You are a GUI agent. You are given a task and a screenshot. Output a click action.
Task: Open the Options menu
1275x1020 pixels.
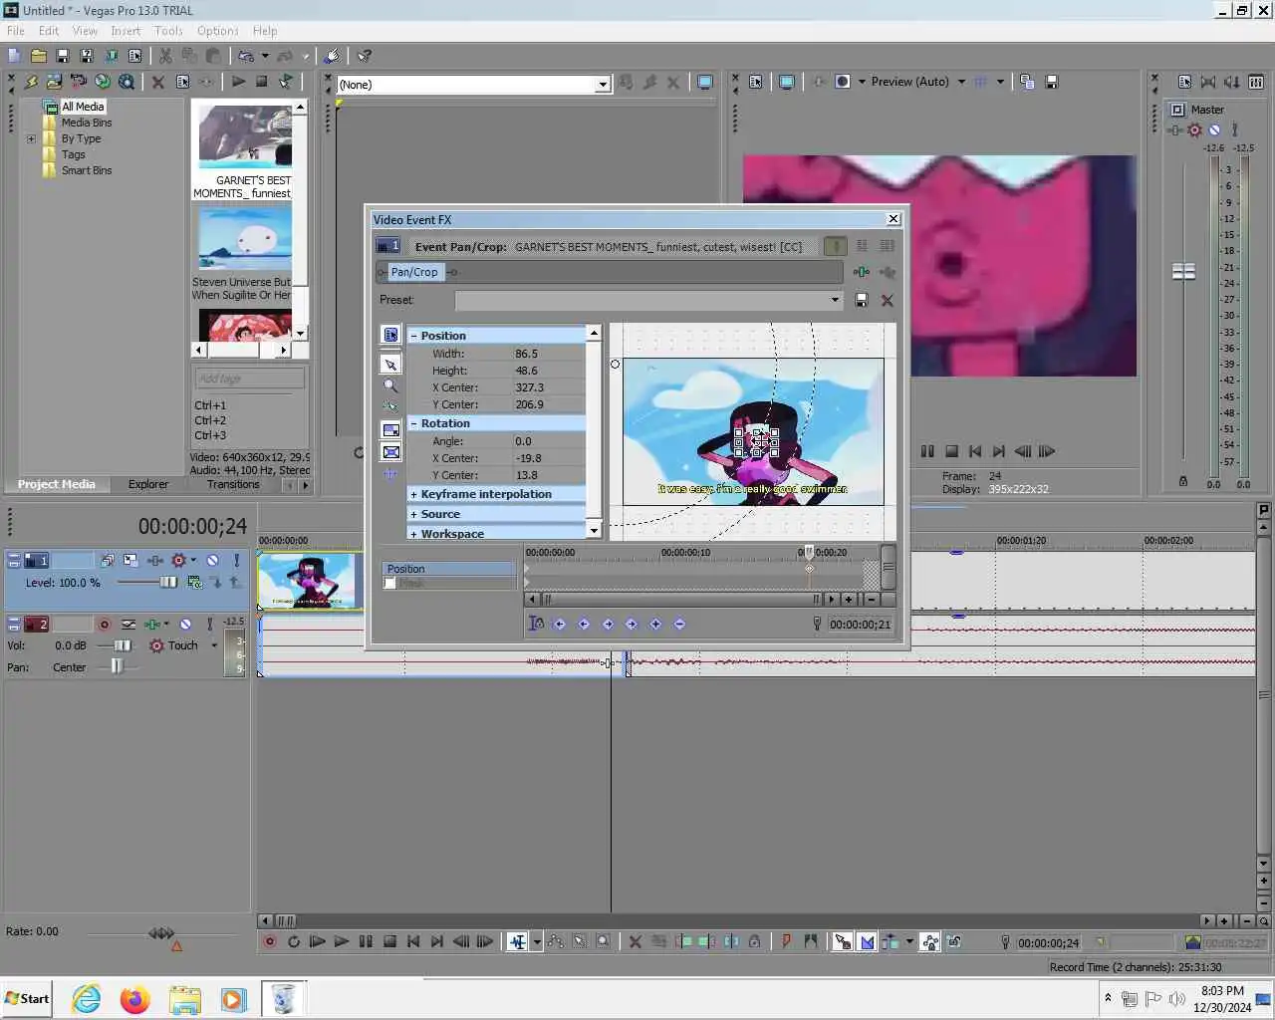pyautogui.click(x=217, y=31)
